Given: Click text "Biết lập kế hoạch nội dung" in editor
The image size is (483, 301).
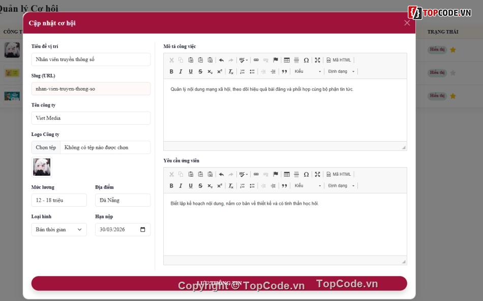Looking at the screenshot, I should tap(197, 203).
